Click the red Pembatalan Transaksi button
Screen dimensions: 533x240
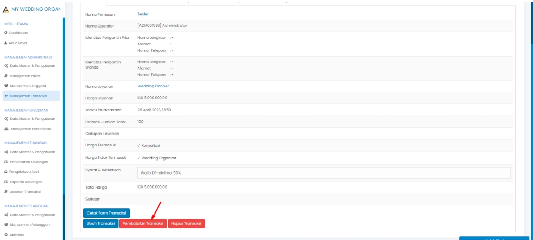[x=143, y=224]
